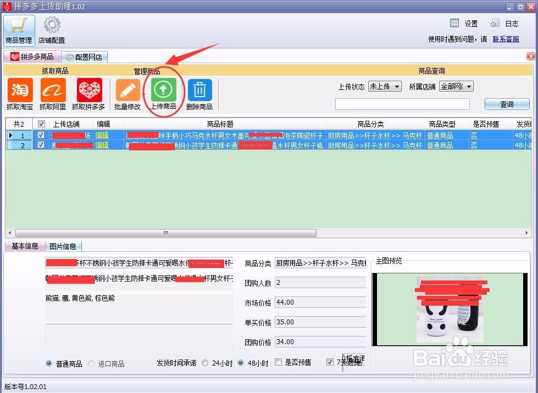Toggle the 7天退换 checkbox

point(330,362)
